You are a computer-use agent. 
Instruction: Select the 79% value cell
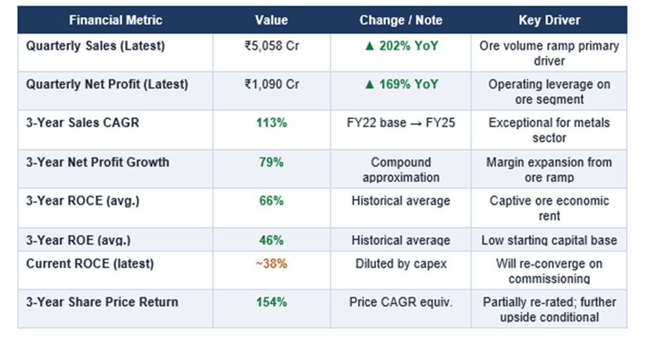tap(272, 162)
